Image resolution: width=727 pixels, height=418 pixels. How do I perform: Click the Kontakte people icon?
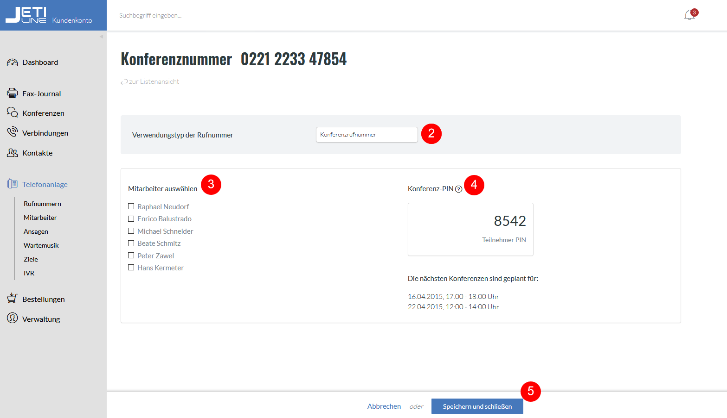point(13,153)
